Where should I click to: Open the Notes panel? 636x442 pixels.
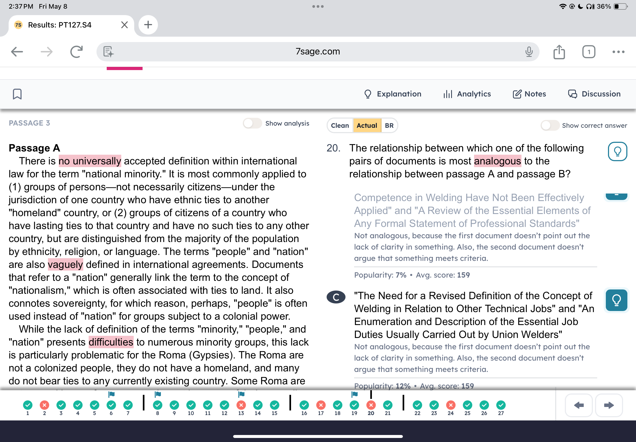pyautogui.click(x=529, y=94)
